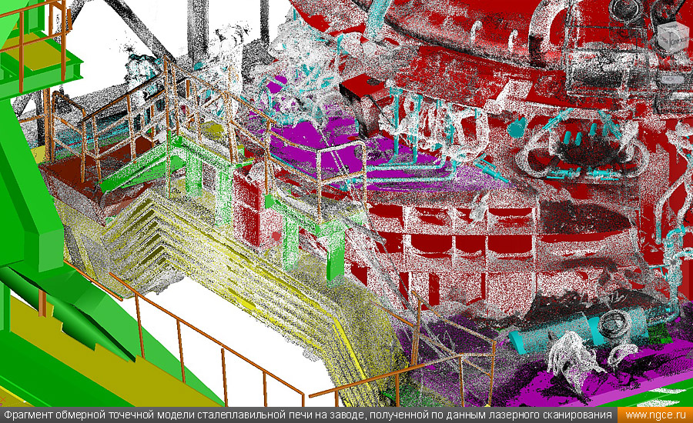Select the ViewCube face labeled Спереди

(679, 41)
